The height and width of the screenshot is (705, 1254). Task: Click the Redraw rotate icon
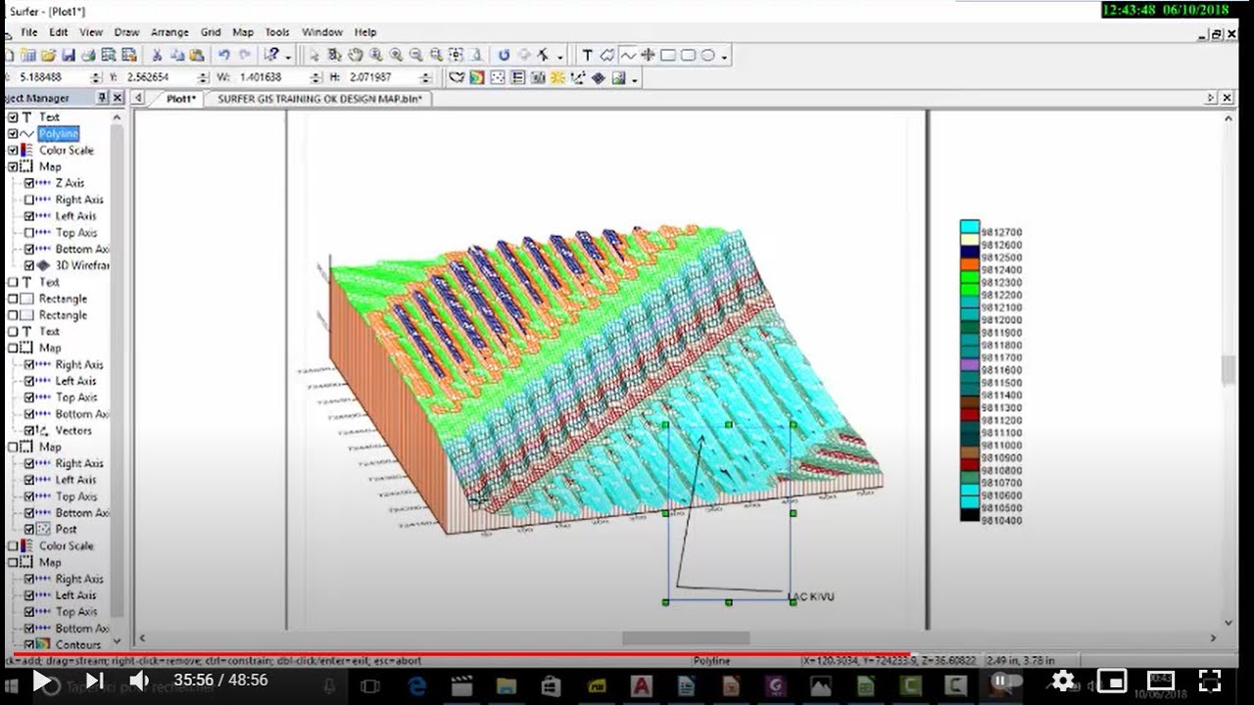coord(505,56)
